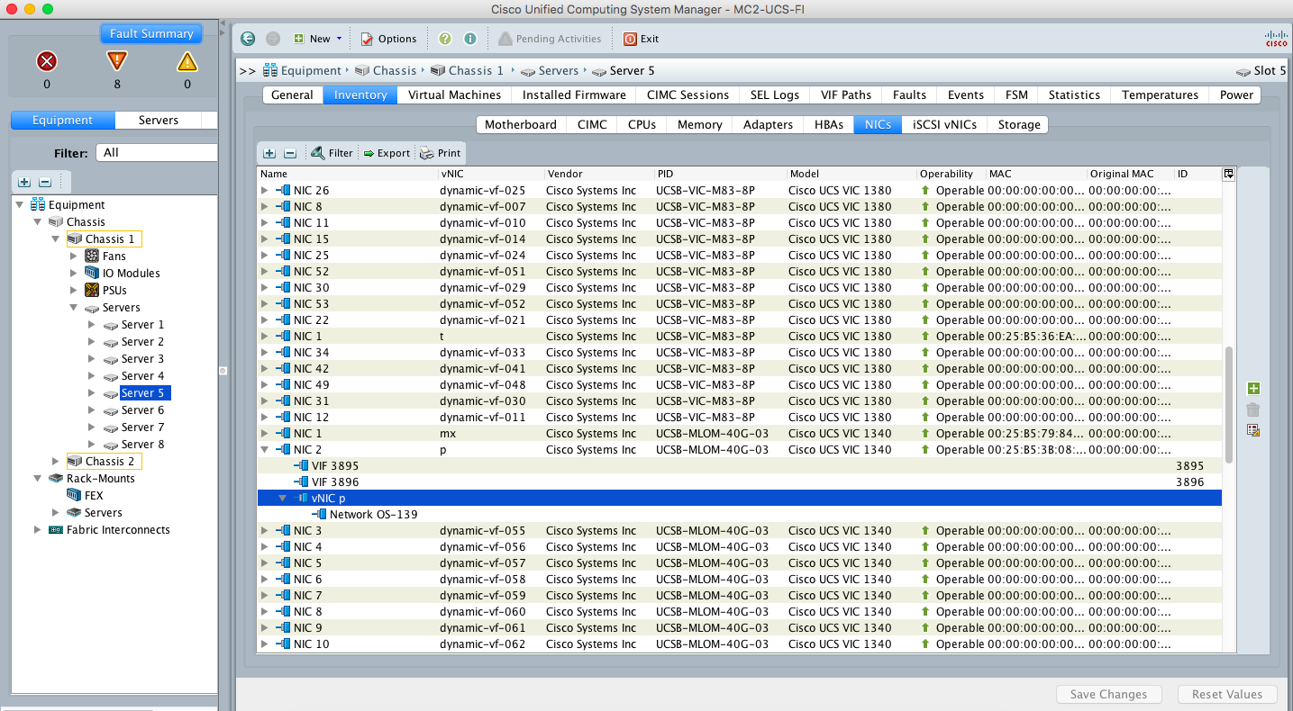Image resolution: width=1293 pixels, height=711 pixels.
Task: Open the Installed Firmware tab
Action: click(x=574, y=94)
